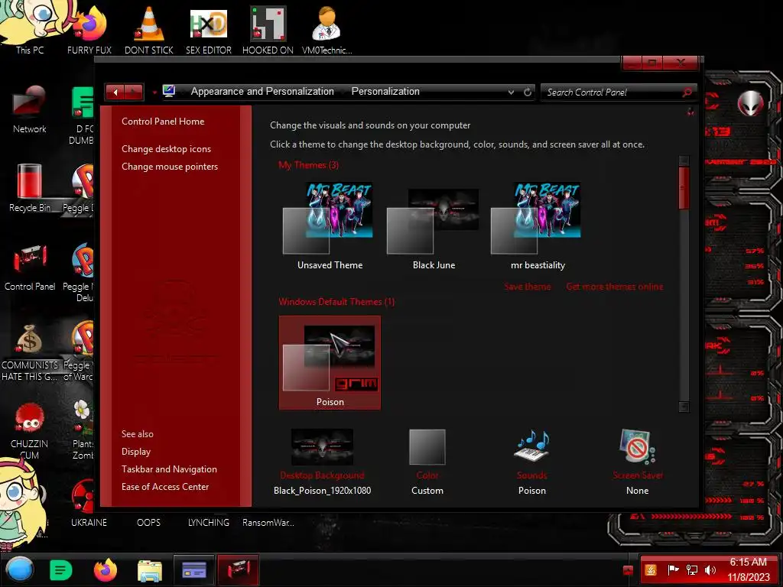This screenshot has width=783, height=587.
Task: Open the Color settings swatch
Action: tap(427, 462)
